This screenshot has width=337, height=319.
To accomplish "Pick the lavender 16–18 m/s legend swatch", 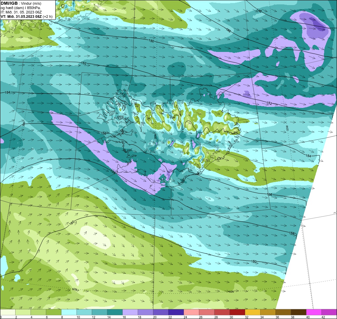I will point(130,312).
